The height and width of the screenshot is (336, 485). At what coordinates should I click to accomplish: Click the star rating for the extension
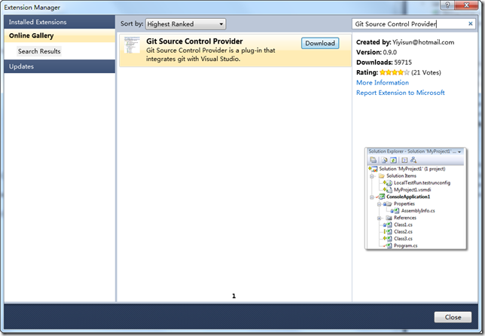395,72
